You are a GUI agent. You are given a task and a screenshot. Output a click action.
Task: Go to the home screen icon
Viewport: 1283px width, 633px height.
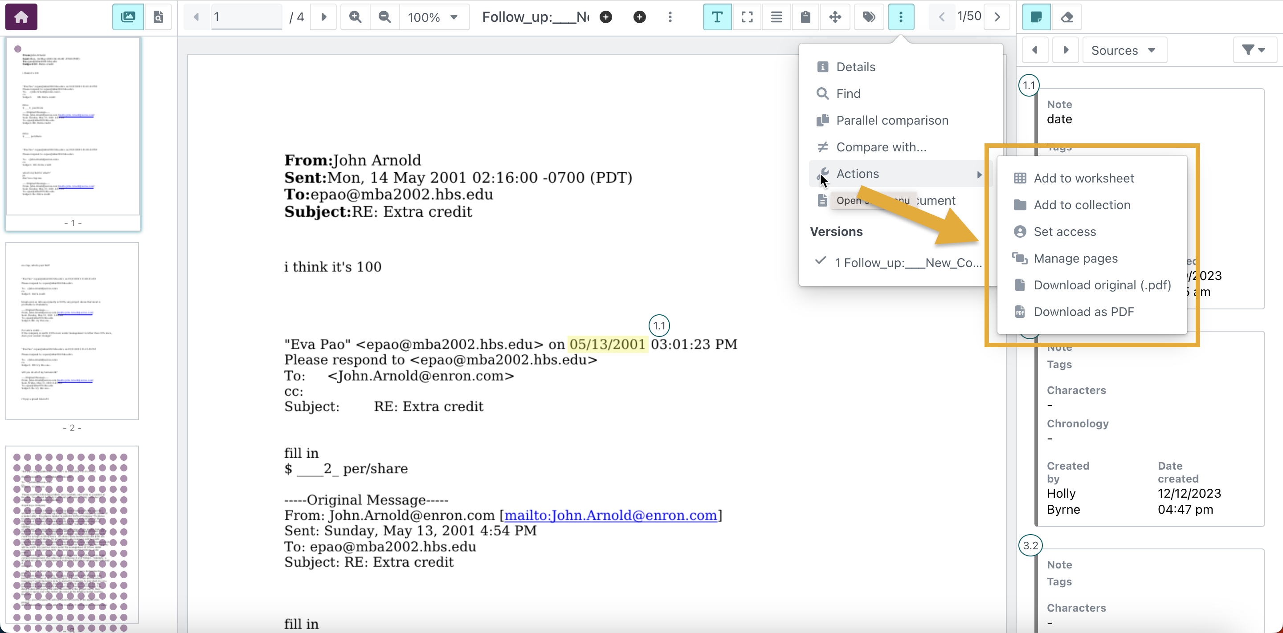tap(21, 17)
